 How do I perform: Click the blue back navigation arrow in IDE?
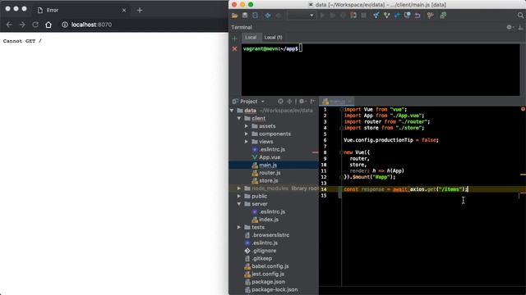(268, 16)
